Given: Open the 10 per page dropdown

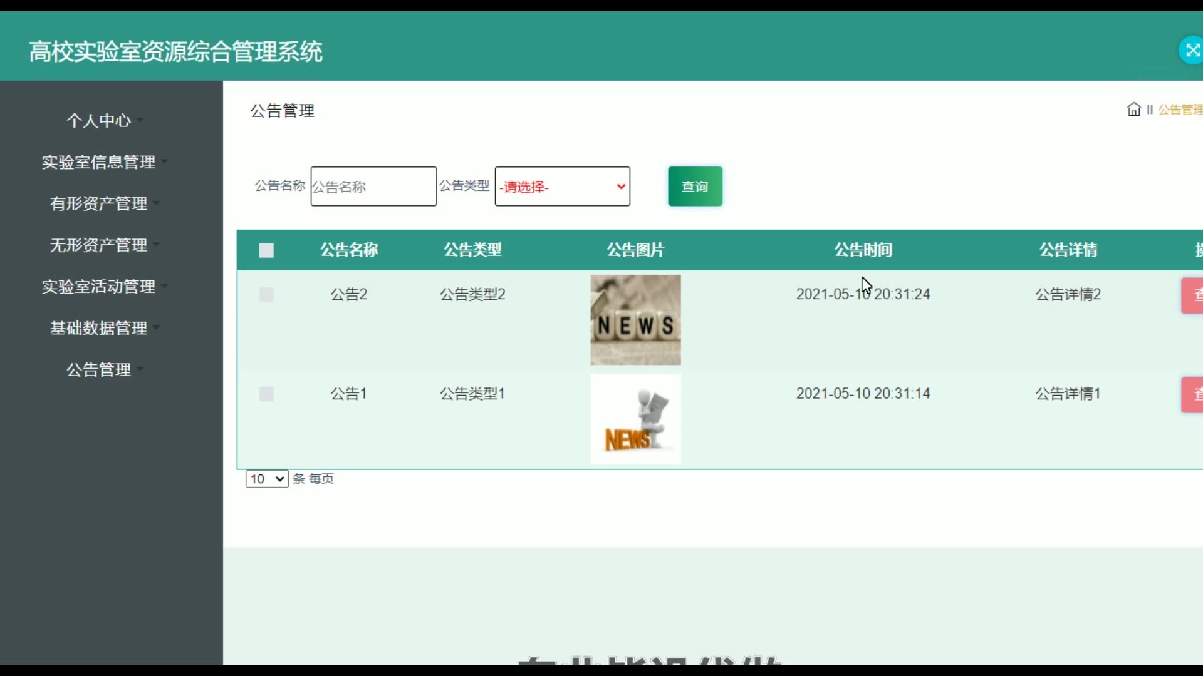Looking at the screenshot, I should click(266, 479).
